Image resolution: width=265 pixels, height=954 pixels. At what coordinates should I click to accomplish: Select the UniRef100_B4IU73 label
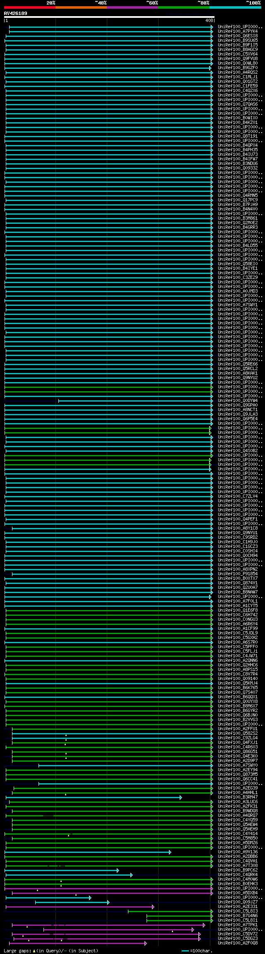click(x=238, y=154)
